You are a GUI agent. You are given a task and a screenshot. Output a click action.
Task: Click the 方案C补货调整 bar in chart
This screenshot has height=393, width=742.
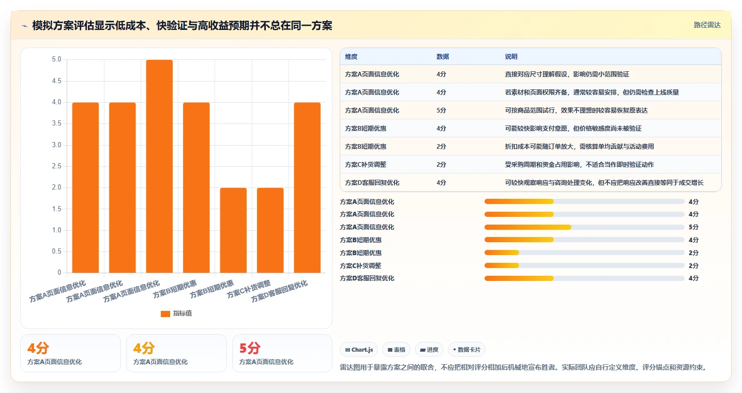coord(270,230)
